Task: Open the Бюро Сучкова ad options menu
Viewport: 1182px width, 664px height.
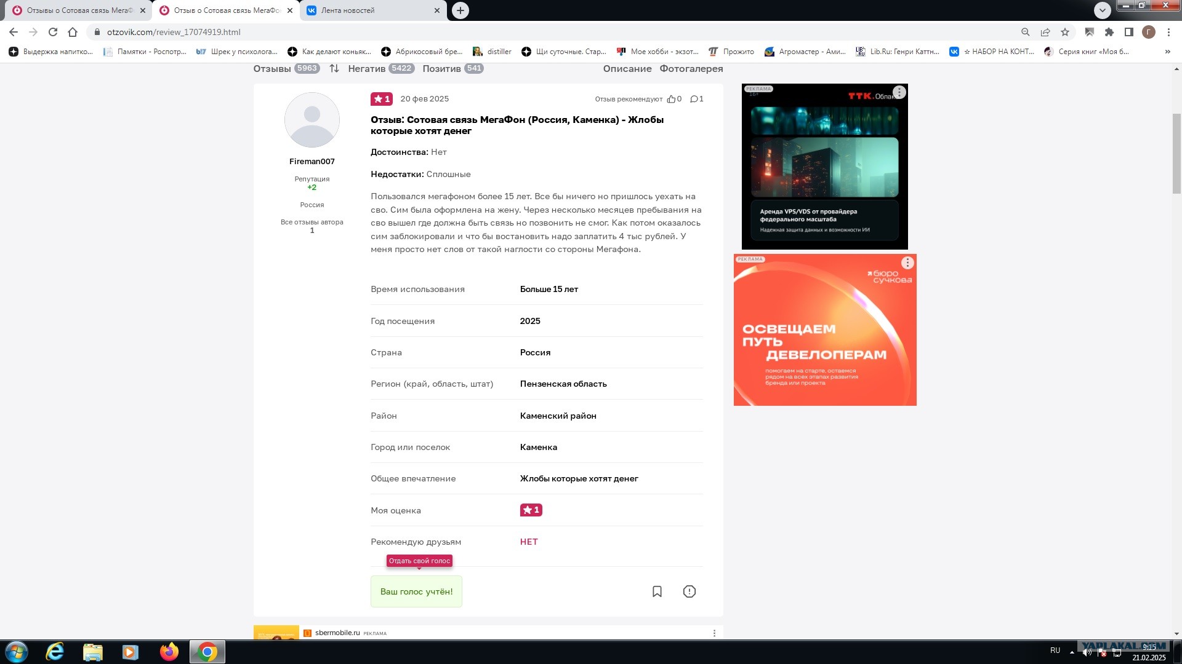Action: pyautogui.click(x=907, y=263)
